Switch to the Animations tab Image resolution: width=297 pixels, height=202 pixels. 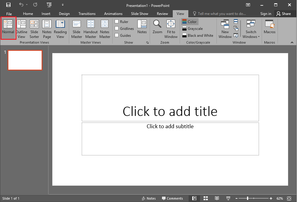(113, 14)
